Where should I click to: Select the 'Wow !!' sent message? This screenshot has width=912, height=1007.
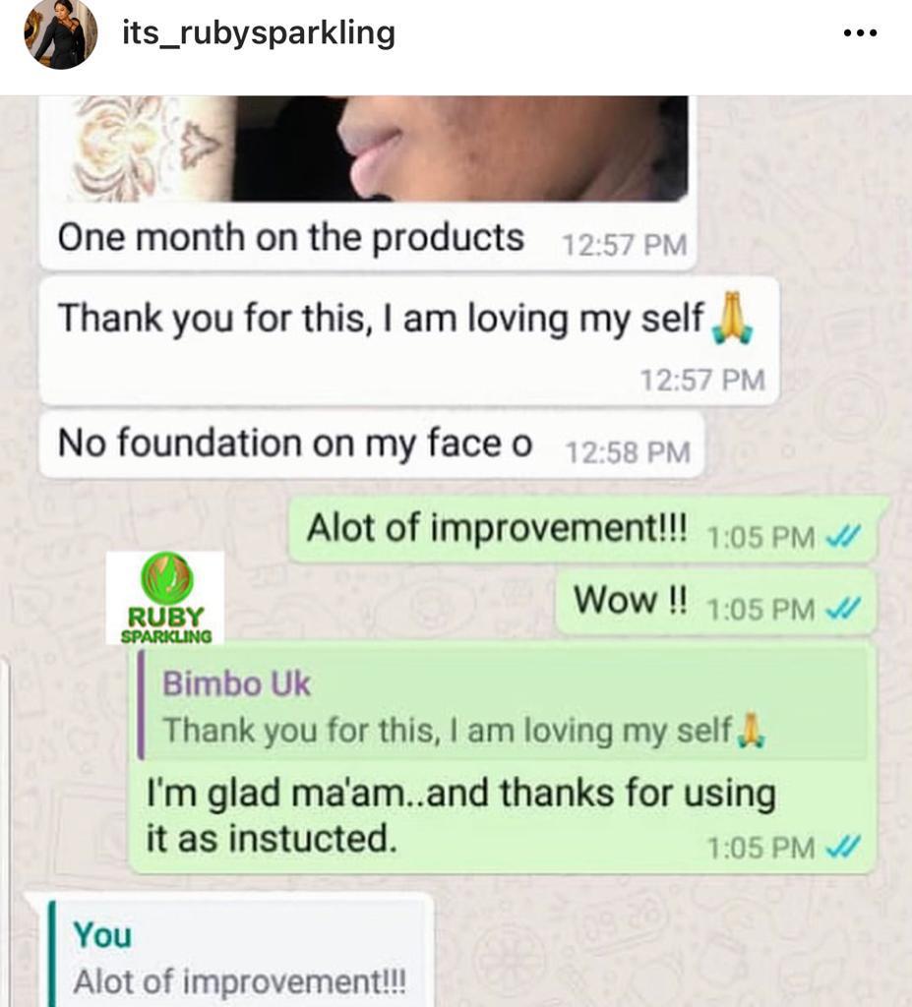click(716, 601)
